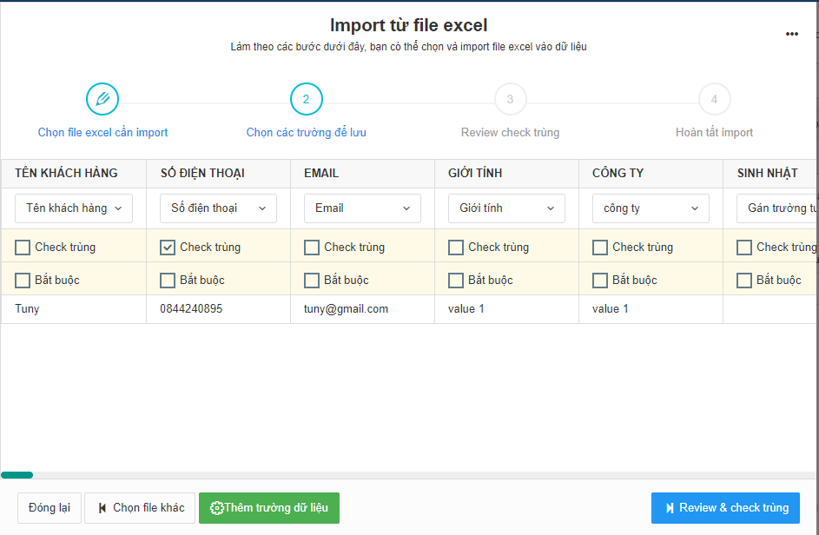The height and width of the screenshot is (535, 819).
Task: Tick Bắt buộc for Email column
Action: tap(311, 280)
